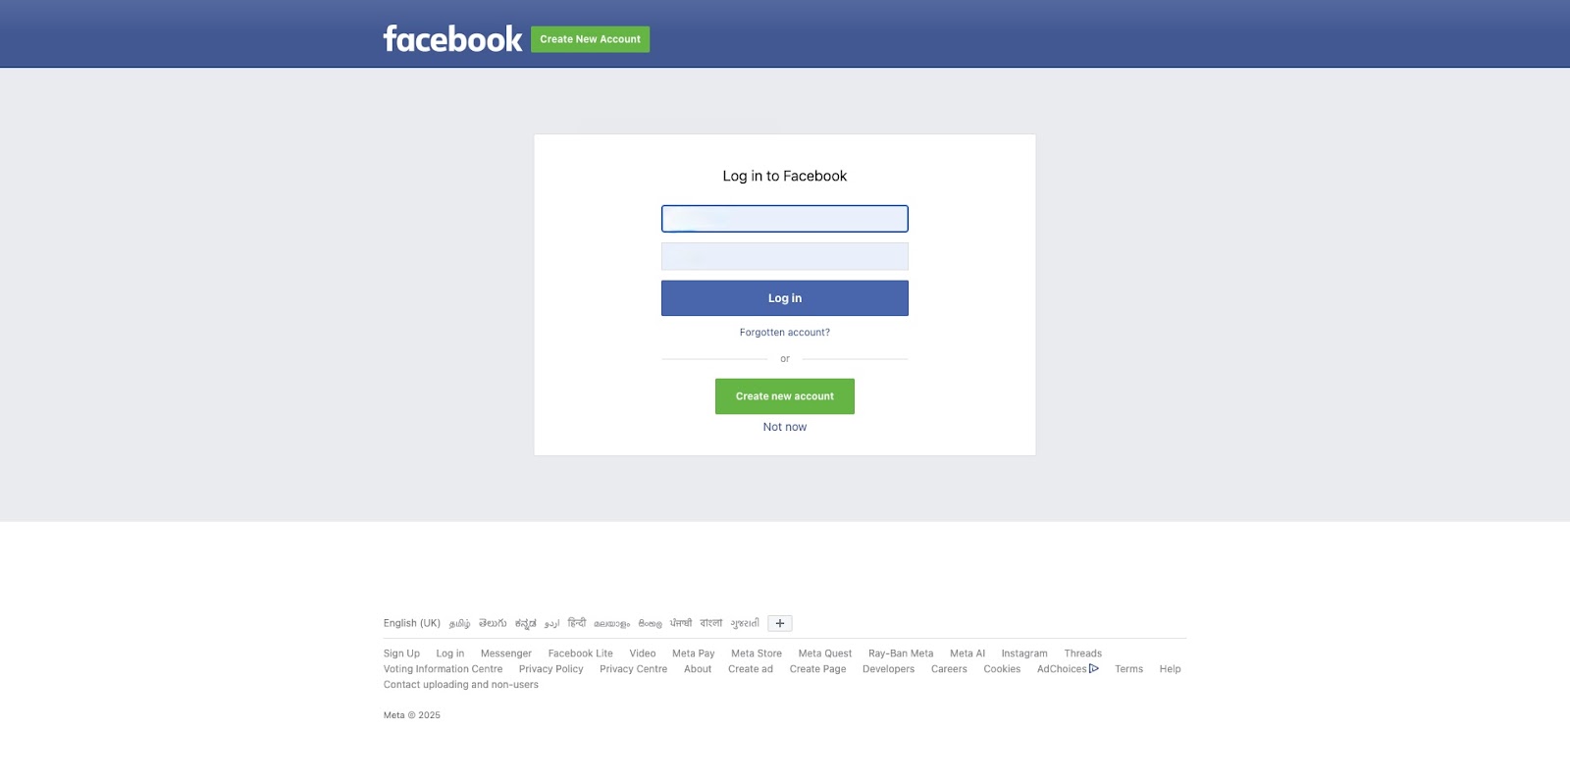Select the password input field
This screenshot has width=1570, height=783.
pyautogui.click(x=785, y=257)
